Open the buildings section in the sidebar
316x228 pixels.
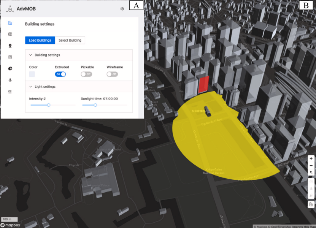(10, 23)
